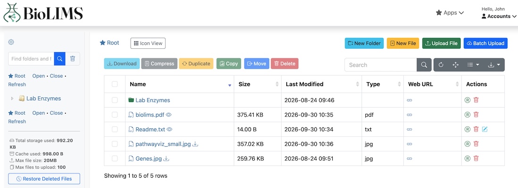Click the green R rename icon for pathwayviz_small.jpg
The width and height of the screenshot is (518, 188).
tap(467, 143)
